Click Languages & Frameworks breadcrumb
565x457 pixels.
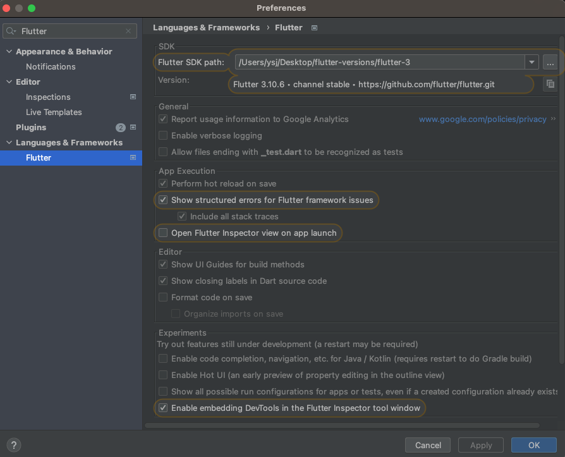click(206, 28)
